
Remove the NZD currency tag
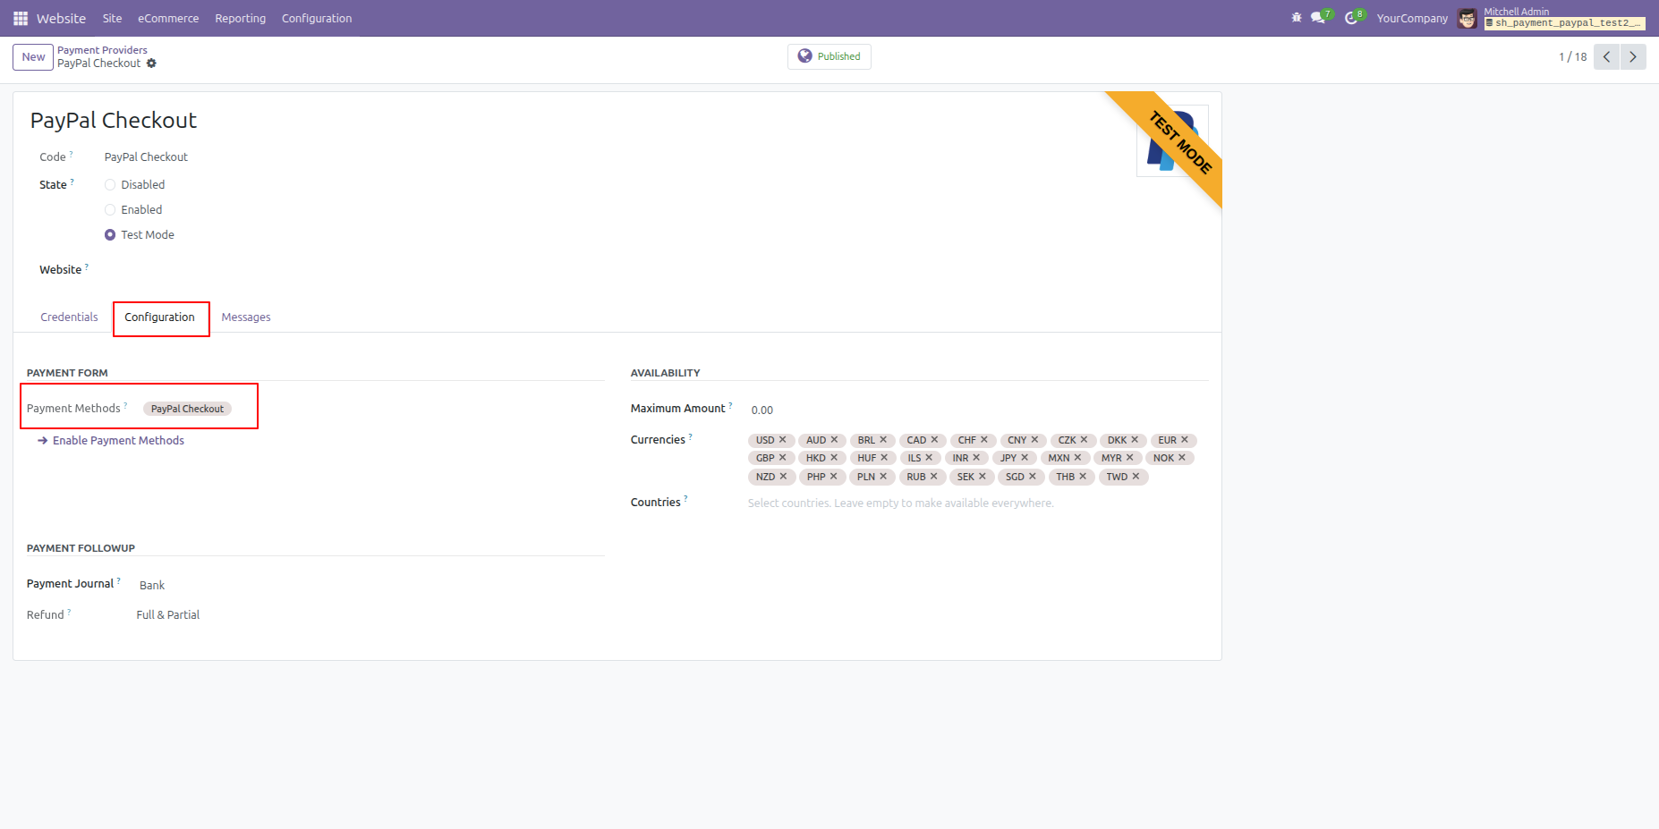click(783, 477)
